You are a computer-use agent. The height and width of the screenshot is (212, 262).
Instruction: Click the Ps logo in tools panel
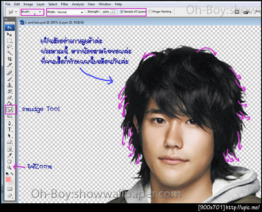10,27
